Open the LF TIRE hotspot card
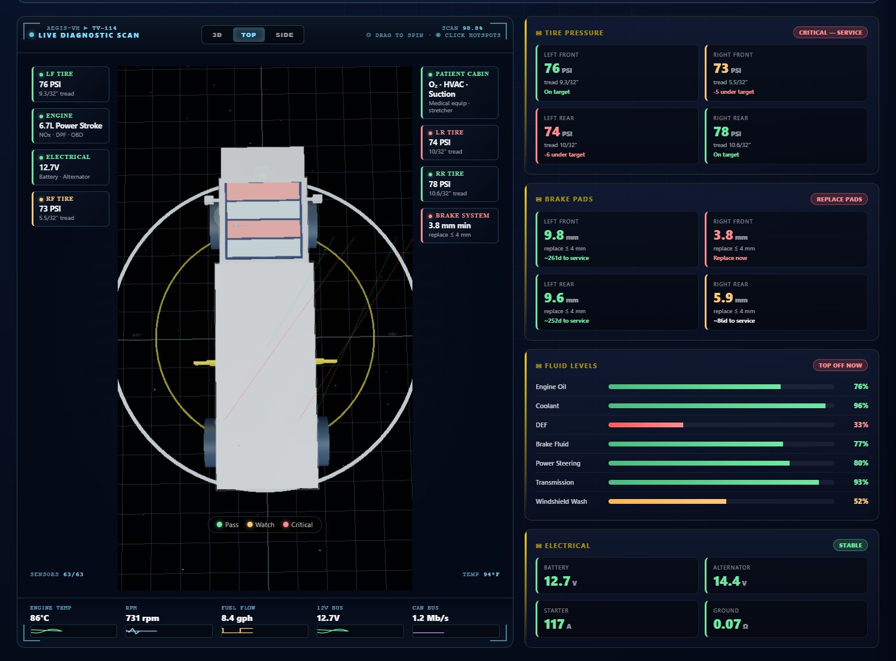Screen dimensions: 896x661 [71, 84]
